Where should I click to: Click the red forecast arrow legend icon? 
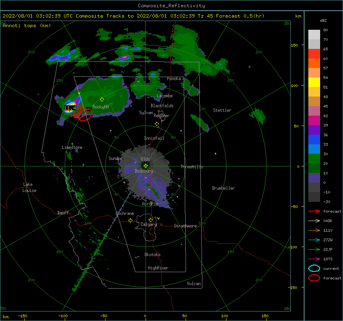coord(314,211)
